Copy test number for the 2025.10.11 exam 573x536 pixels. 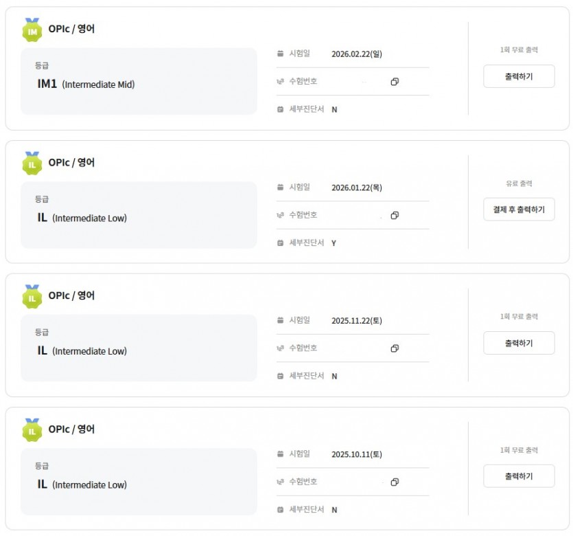(395, 482)
